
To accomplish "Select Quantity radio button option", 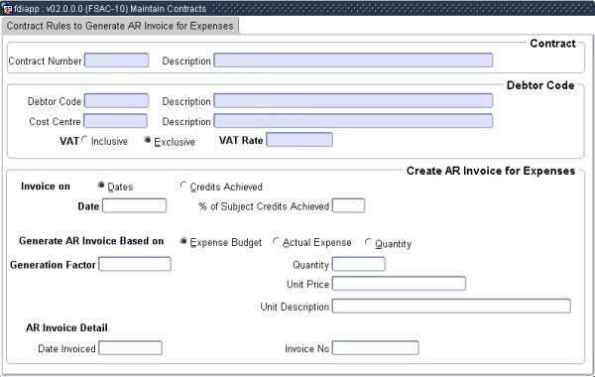I will (x=368, y=242).
